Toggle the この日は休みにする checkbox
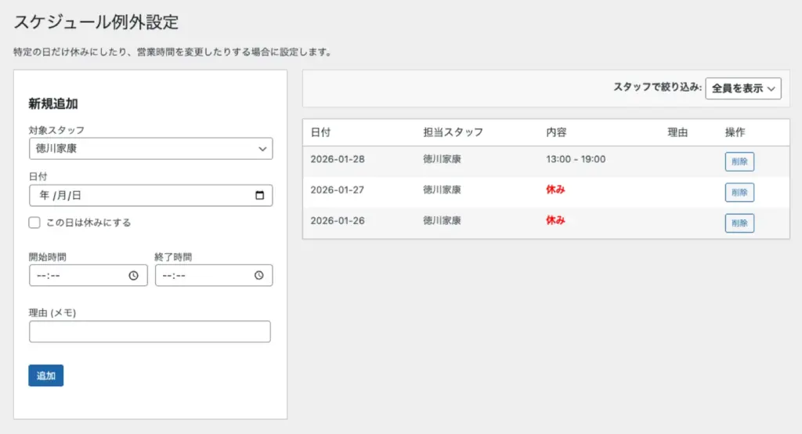 (x=34, y=222)
